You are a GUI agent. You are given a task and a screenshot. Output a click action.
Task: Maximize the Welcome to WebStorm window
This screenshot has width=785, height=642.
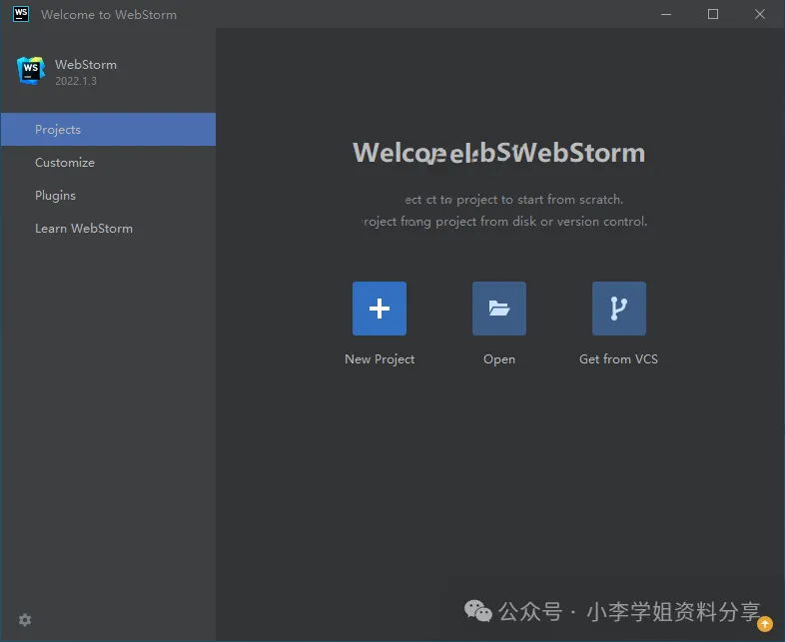coord(713,14)
